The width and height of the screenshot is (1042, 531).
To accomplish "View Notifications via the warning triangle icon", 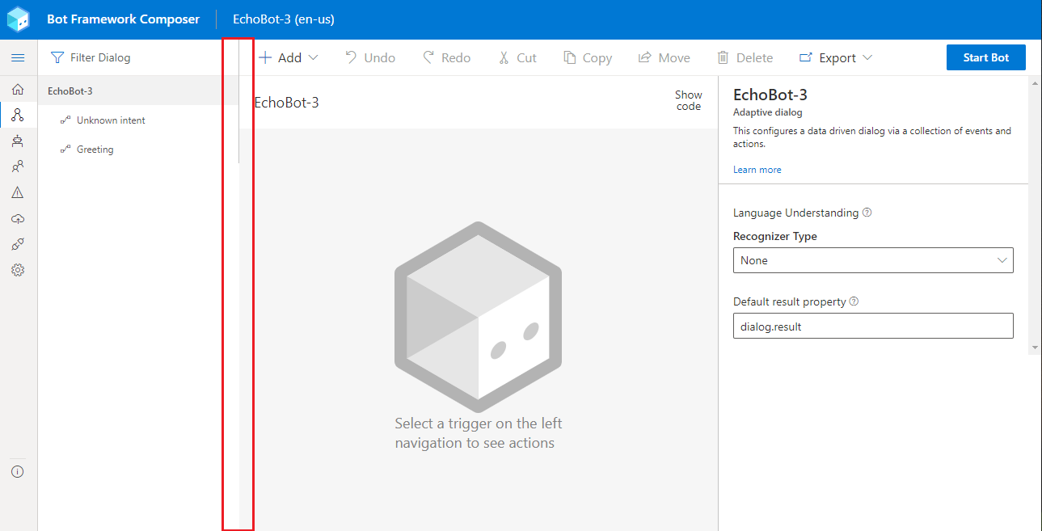I will [x=18, y=192].
